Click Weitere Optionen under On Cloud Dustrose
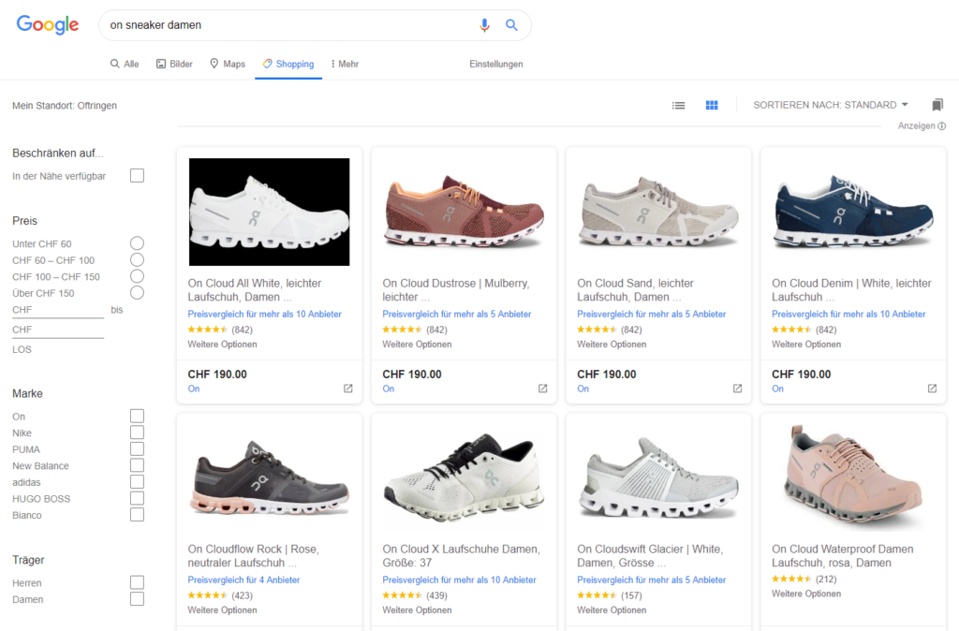 click(417, 345)
